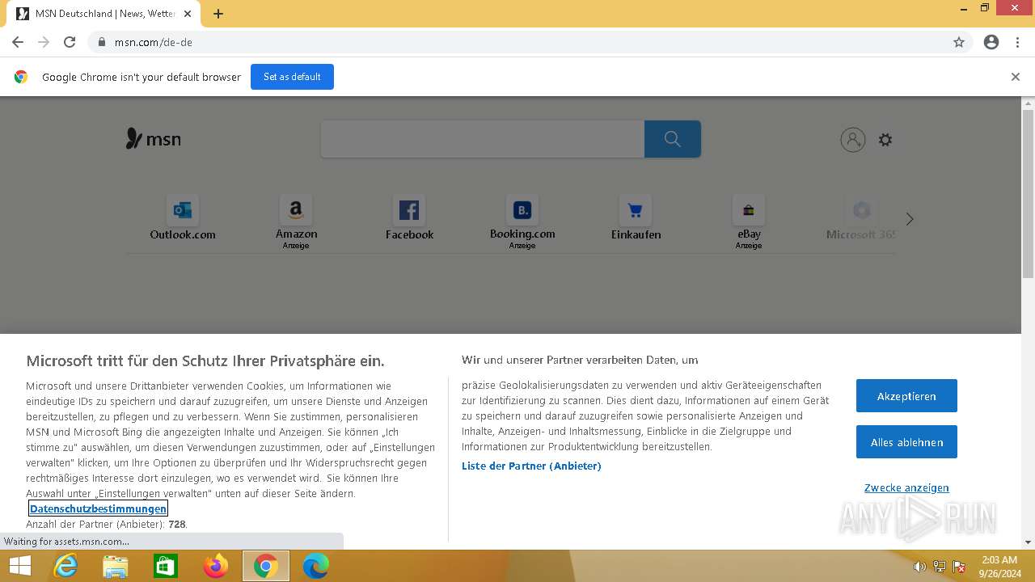Open the volume speaker tray icon
This screenshot has width=1035, height=582.
coord(919,567)
